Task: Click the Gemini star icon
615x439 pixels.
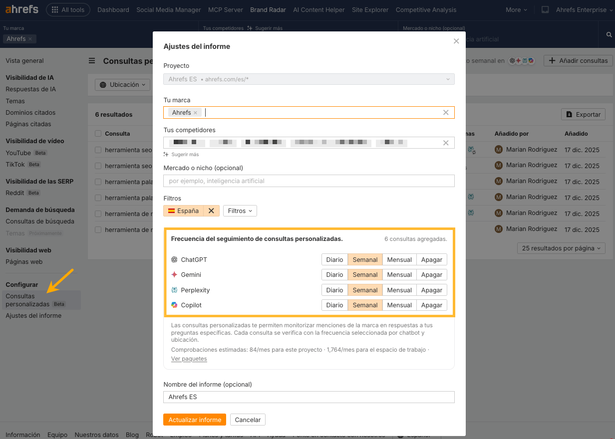Action: [174, 275]
